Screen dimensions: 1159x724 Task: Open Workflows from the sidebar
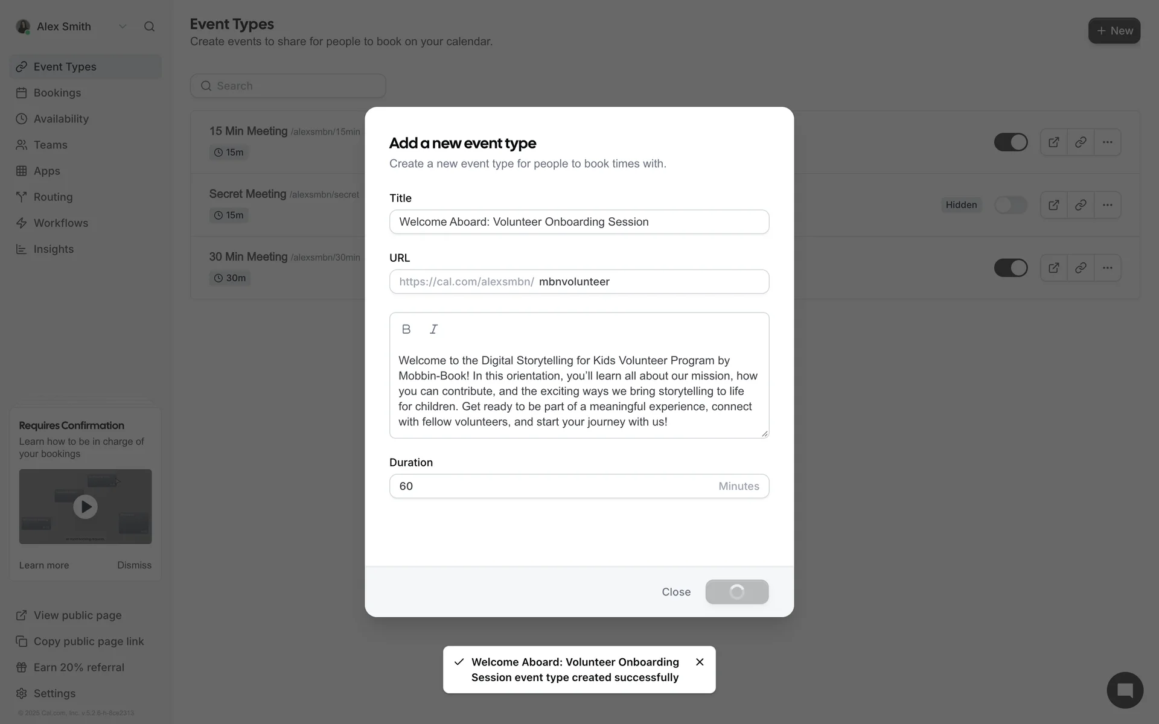coord(60,223)
